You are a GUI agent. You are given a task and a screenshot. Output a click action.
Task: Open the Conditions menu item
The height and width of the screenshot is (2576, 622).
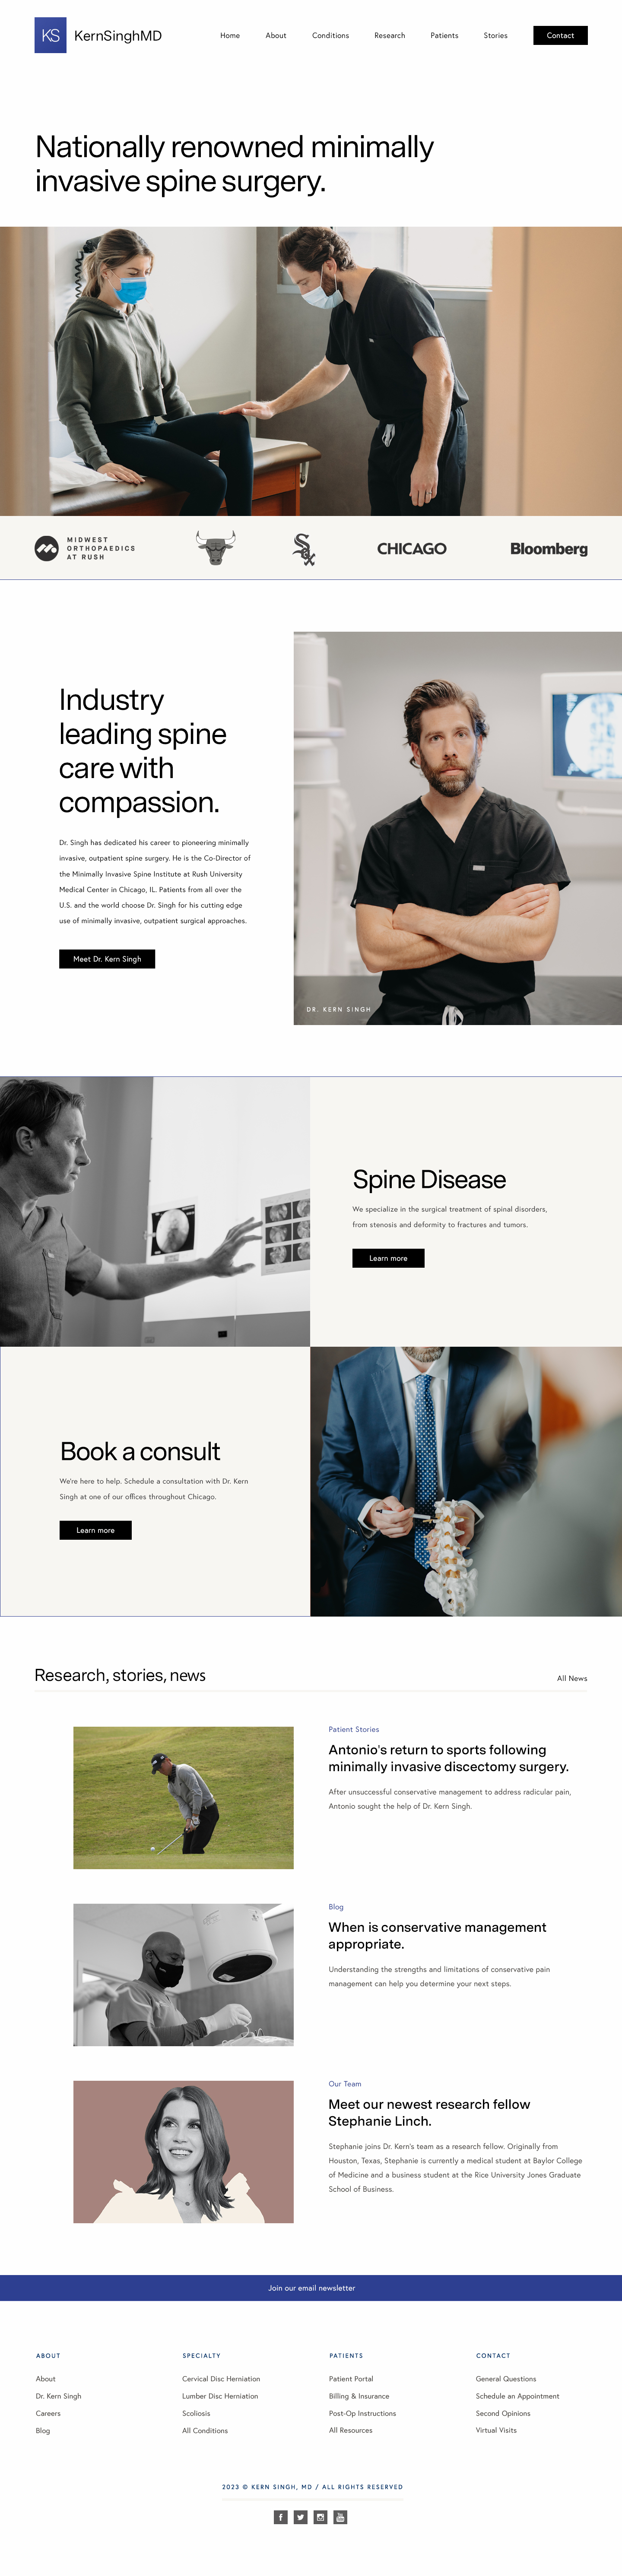330,35
